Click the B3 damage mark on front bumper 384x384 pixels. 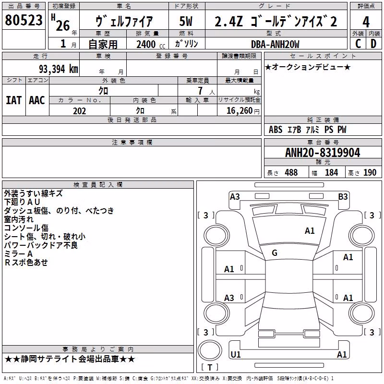[x=343, y=197]
